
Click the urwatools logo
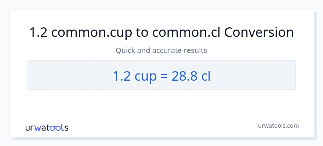point(47,127)
